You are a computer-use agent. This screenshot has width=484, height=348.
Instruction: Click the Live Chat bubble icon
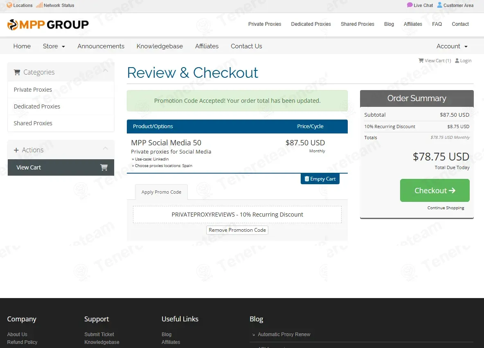coord(410,5)
